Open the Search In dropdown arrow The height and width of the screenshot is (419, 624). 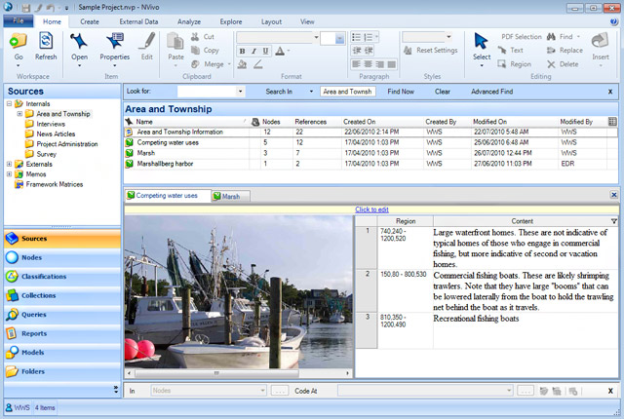[311, 92]
